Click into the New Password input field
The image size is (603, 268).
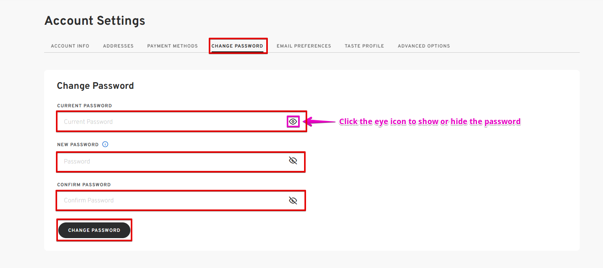[169, 162]
